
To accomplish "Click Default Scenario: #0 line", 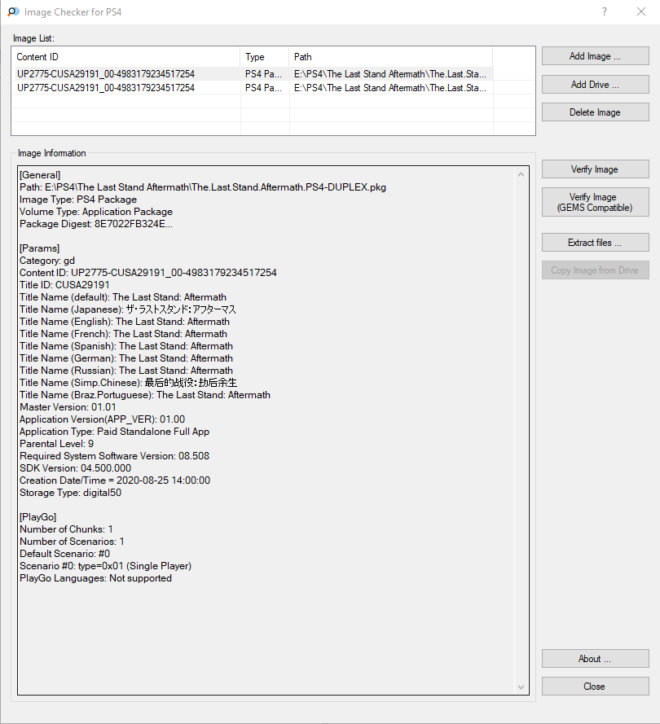I will pos(64,554).
